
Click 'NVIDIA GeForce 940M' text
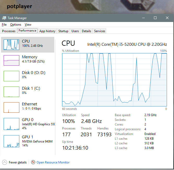(37, 141)
